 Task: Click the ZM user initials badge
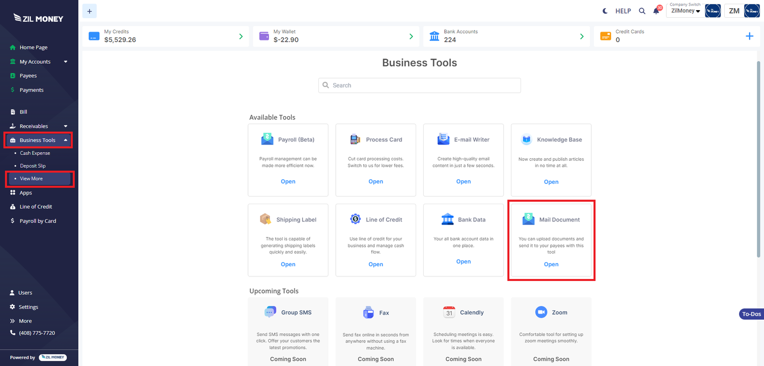[x=734, y=11]
